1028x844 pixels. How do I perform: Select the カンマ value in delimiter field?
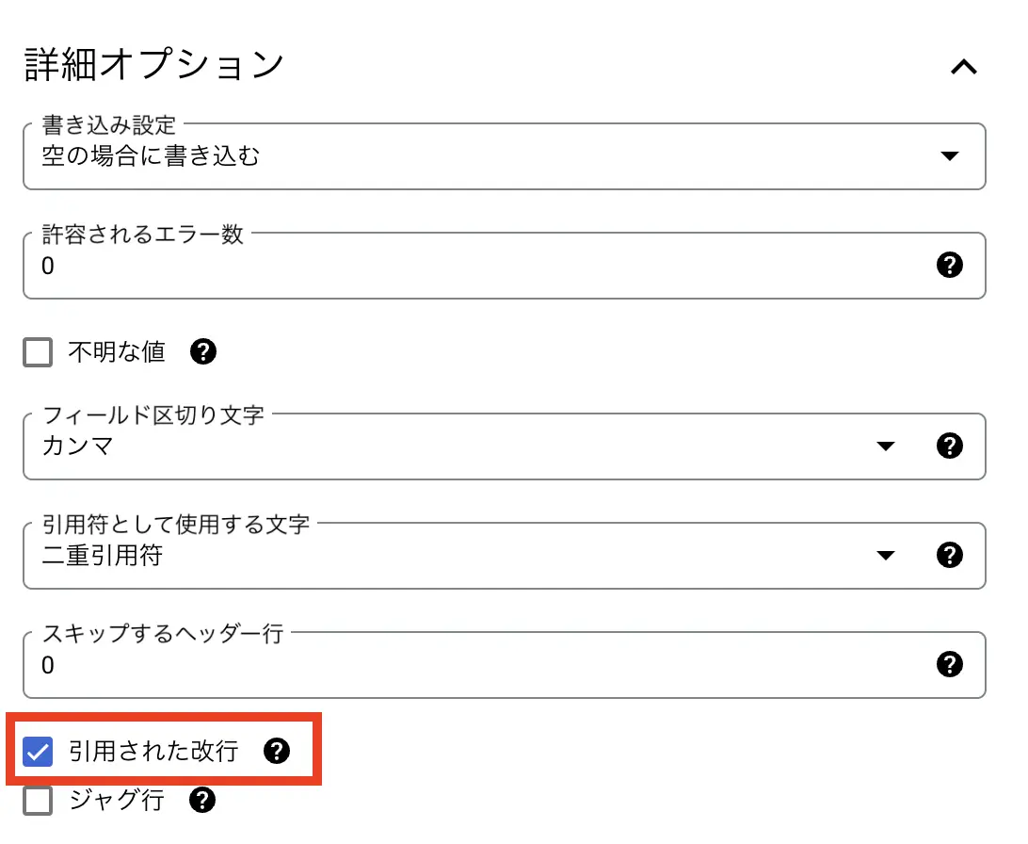pos(78,446)
